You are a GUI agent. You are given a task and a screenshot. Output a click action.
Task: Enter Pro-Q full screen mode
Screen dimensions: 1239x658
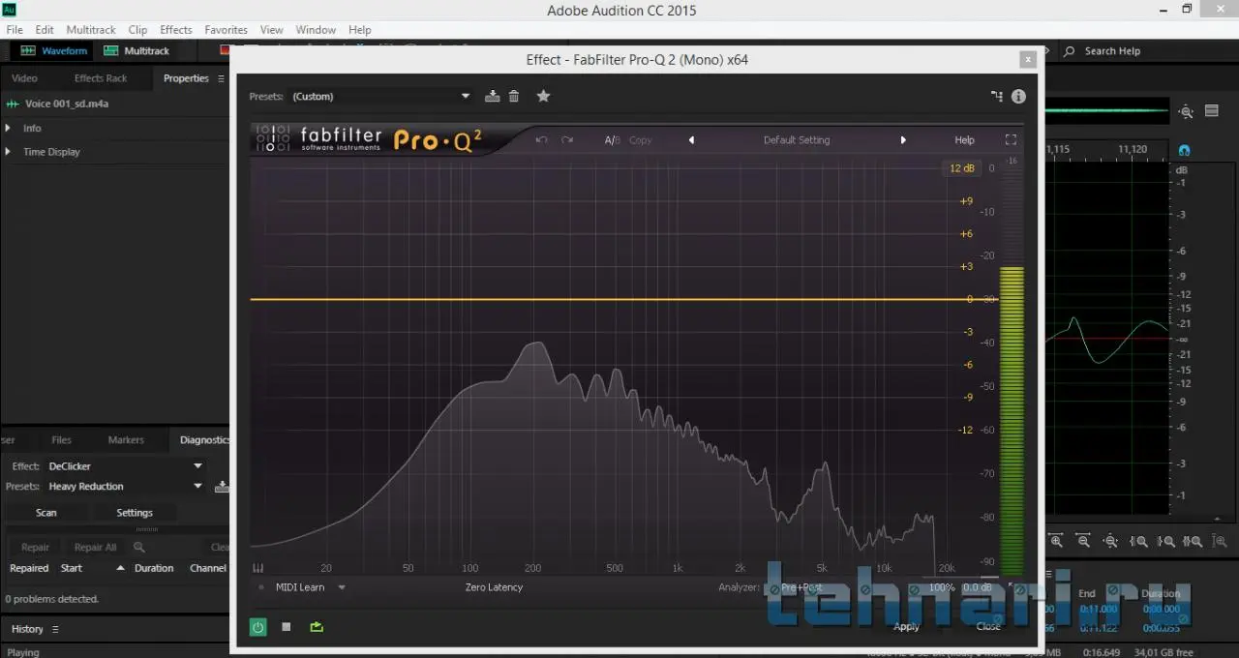[x=1011, y=140]
